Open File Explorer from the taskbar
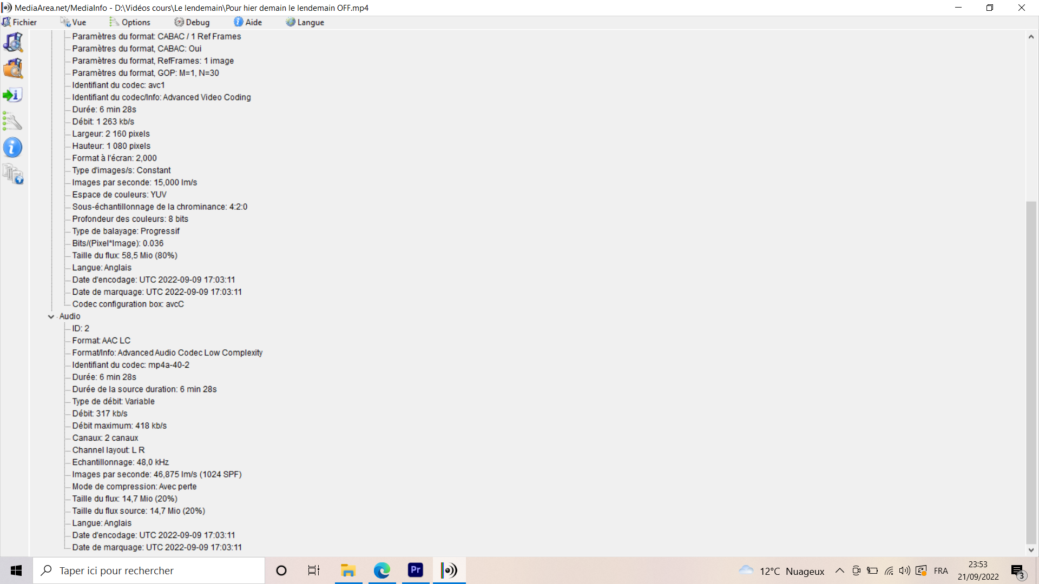This screenshot has height=584, width=1039. 348,570
